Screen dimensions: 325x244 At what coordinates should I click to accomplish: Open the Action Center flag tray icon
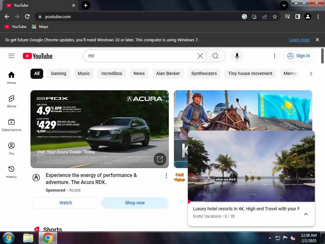[x=285, y=238]
